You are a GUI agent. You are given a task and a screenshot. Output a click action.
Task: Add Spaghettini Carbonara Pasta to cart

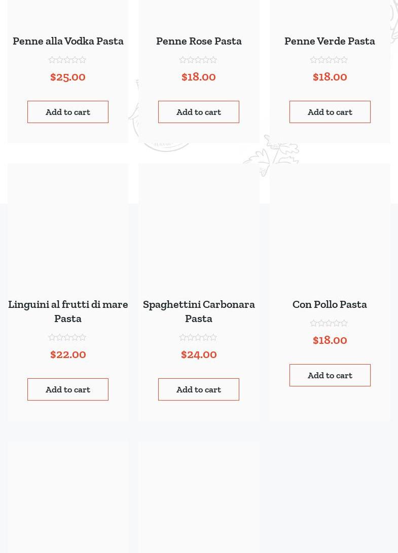199,389
